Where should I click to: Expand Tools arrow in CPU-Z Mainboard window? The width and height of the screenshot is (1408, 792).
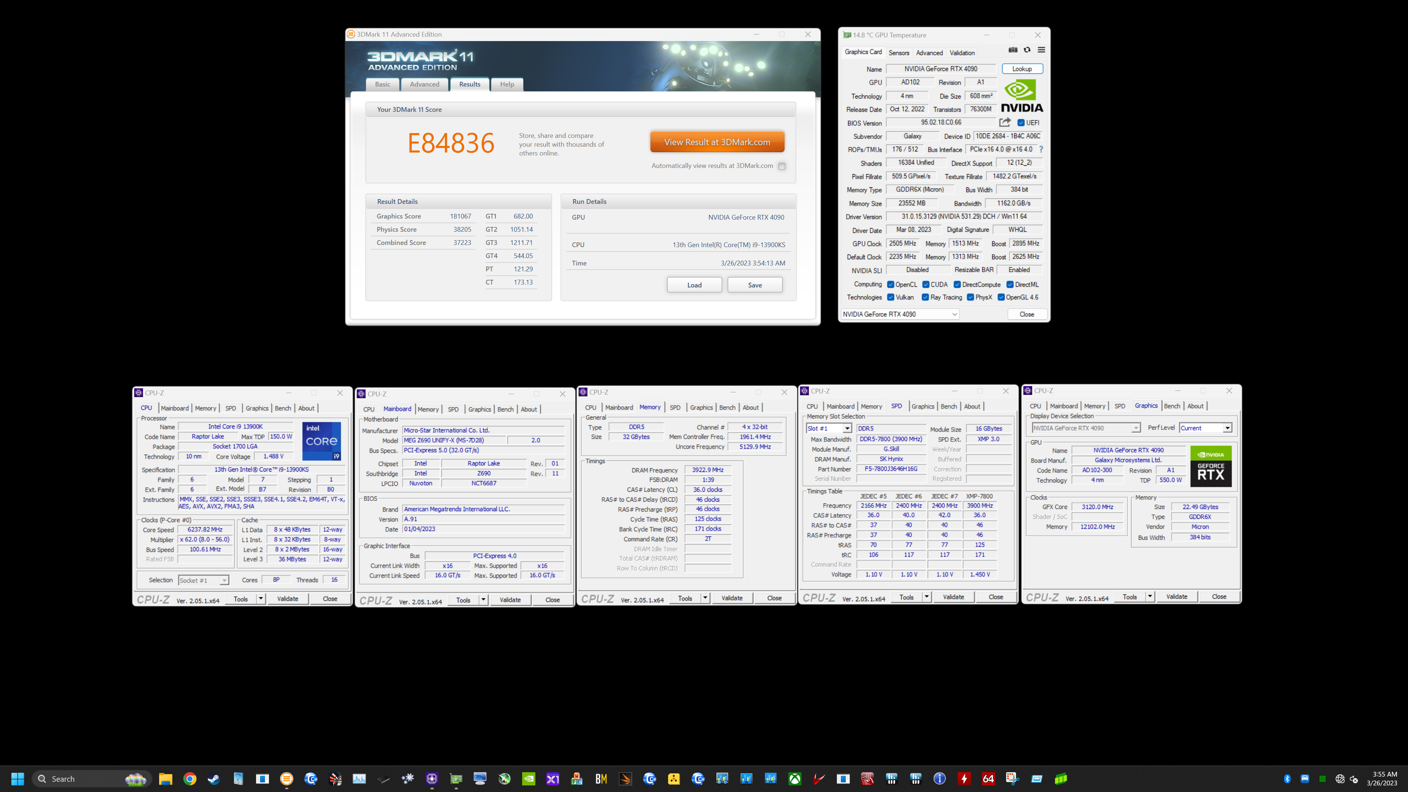tap(483, 600)
